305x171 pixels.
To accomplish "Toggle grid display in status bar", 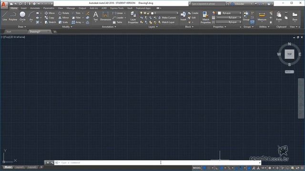I will [204, 168].
